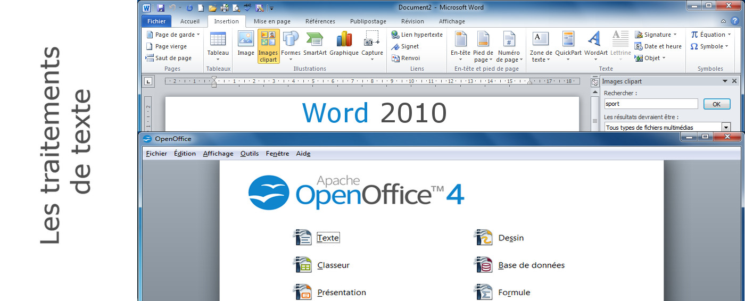Viewport: 745px width, 301px height.
Task: Open the Affichage menu in OpenOffice
Action: point(218,154)
